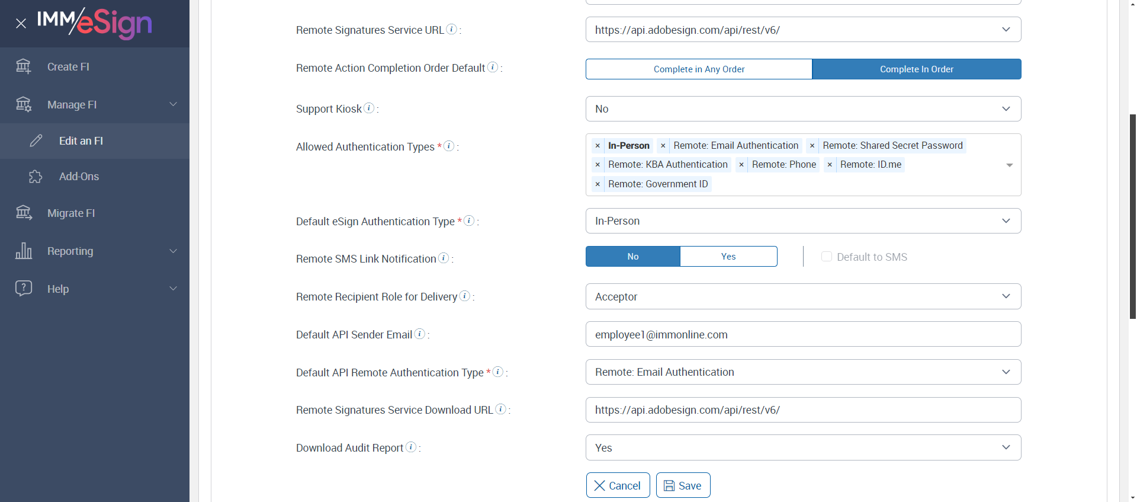Image resolution: width=1137 pixels, height=502 pixels.
Task: Close the sidebar with the X icon
Action: (x=21, y=24)
